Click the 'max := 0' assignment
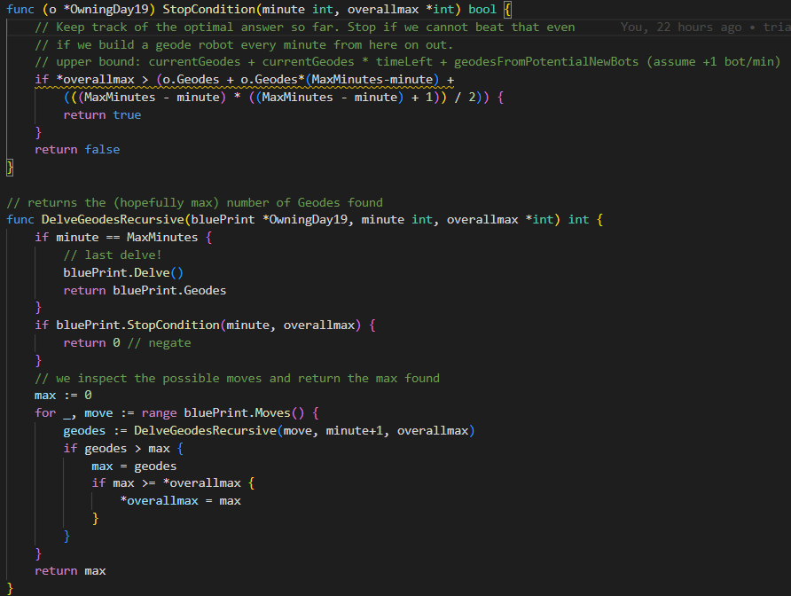 [x=63, y=396]
